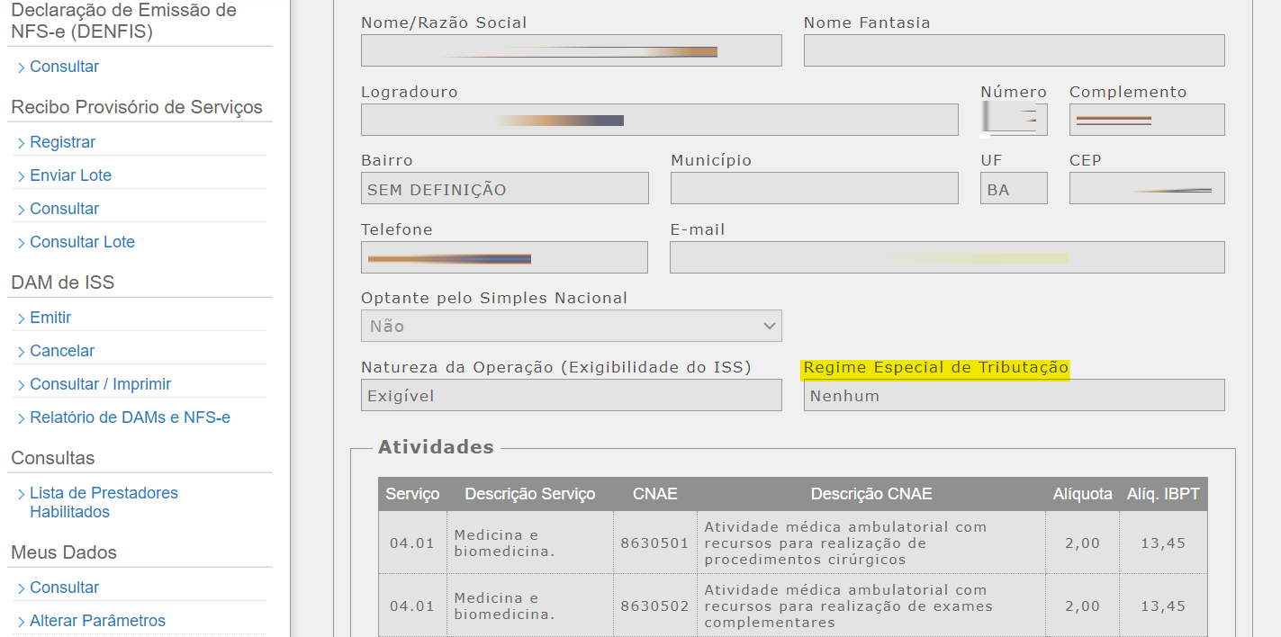The height and width of the screenshot is (637, 1281).
Task: Open Relatório de DAMs e NFS-e
Action: [x=130, y=417]
